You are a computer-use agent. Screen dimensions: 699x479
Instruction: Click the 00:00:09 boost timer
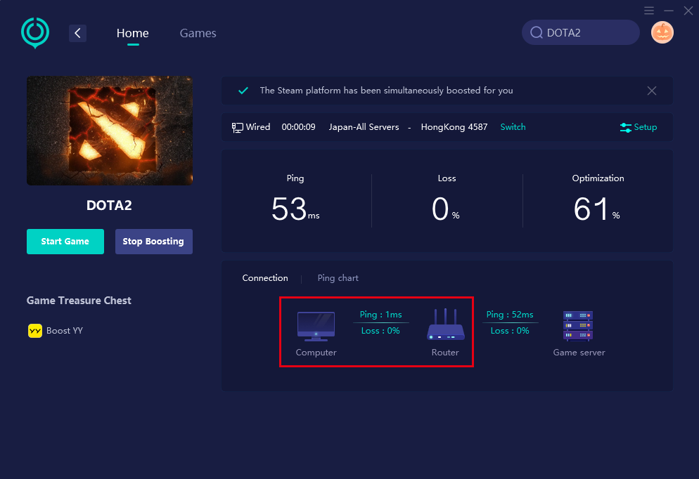298,127
